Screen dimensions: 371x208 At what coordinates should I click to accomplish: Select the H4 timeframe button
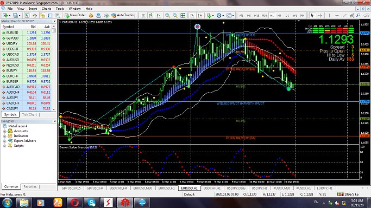point(279,15)
